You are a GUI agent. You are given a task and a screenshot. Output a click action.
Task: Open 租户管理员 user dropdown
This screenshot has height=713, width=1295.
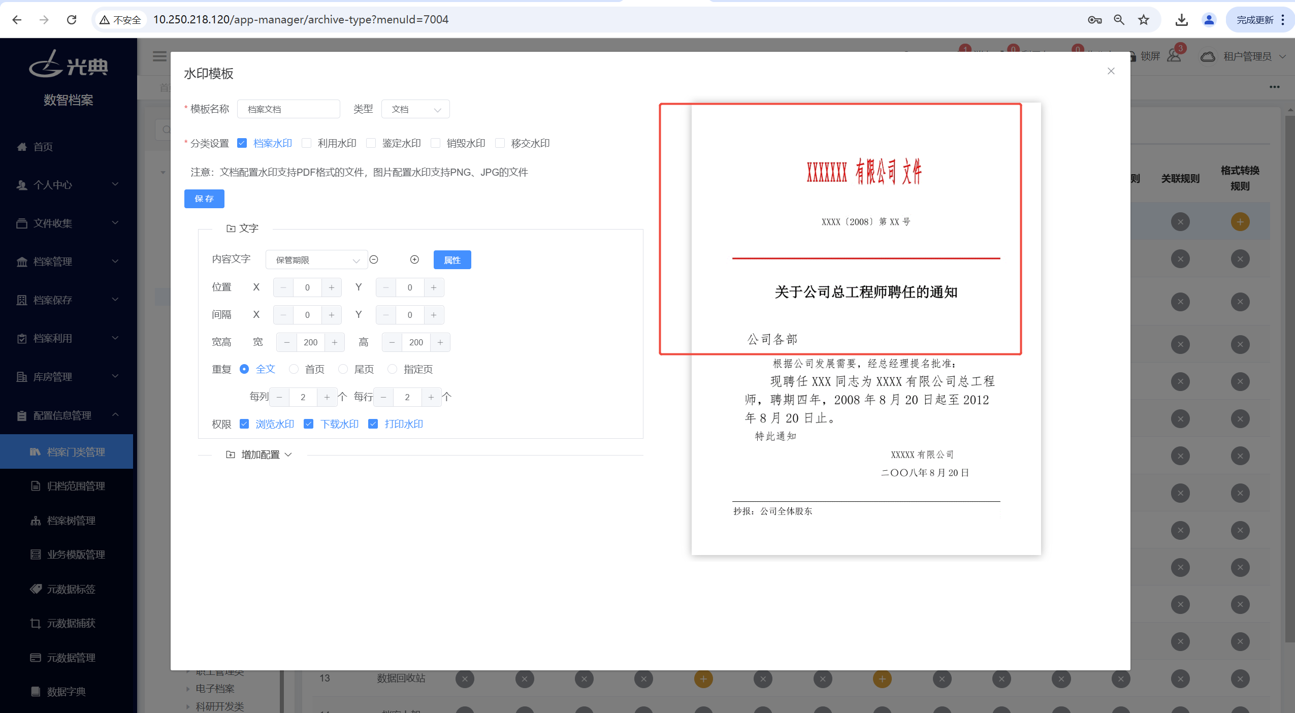tap(1243, 56)
